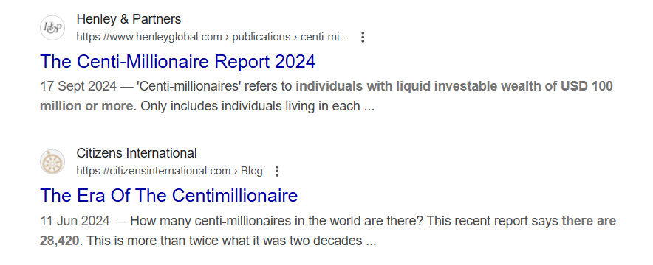Click the Henley & Partners site name
Screen dimensions: 653x265
[x=129, y=19]
